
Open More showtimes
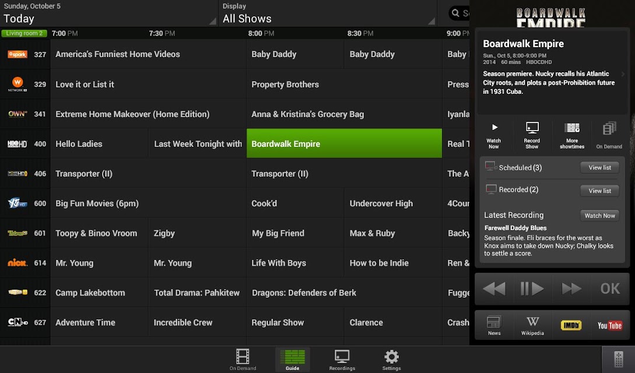(x=572, y=135)
